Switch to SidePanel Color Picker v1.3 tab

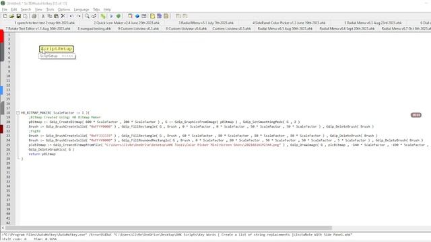[x=289, y=23]
